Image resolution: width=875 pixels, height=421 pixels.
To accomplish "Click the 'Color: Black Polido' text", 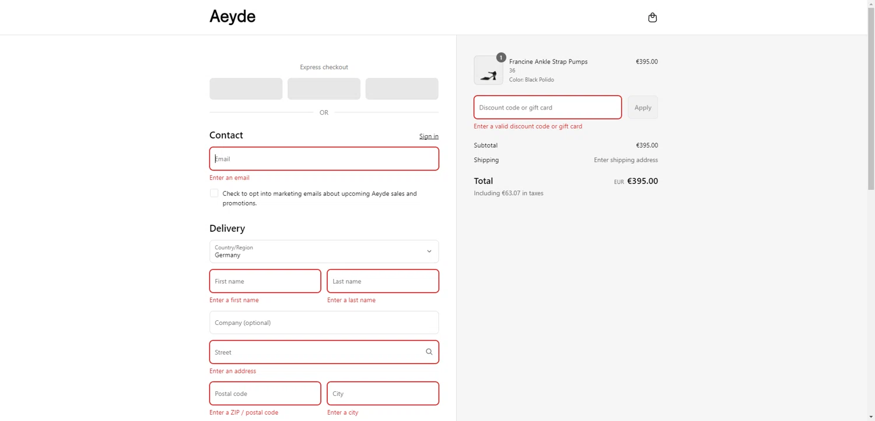I will (531, 80).
